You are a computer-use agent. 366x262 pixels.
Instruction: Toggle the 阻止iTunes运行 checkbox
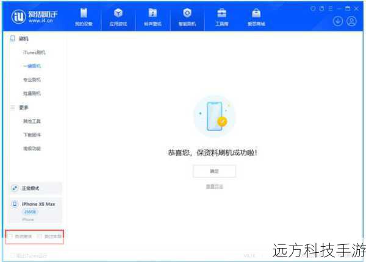12,255
